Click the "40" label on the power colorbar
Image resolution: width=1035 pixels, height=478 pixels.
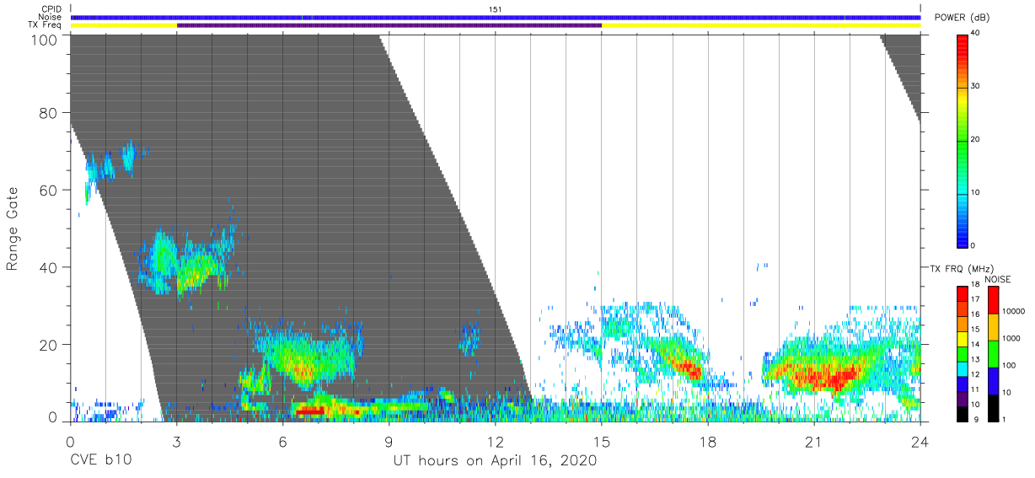[977, 33]
